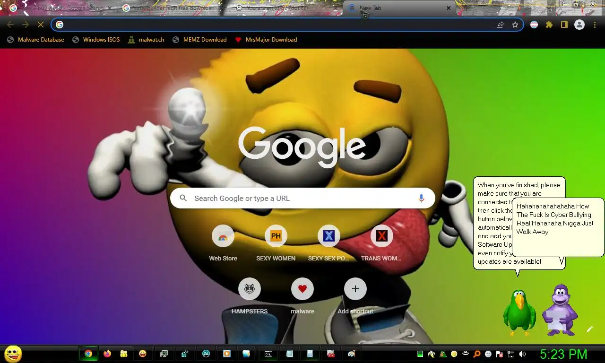The width and height of the screenshot is (605, 363).
Task: Click the green parrot desktop agent
Action: [x=519, y=313]
